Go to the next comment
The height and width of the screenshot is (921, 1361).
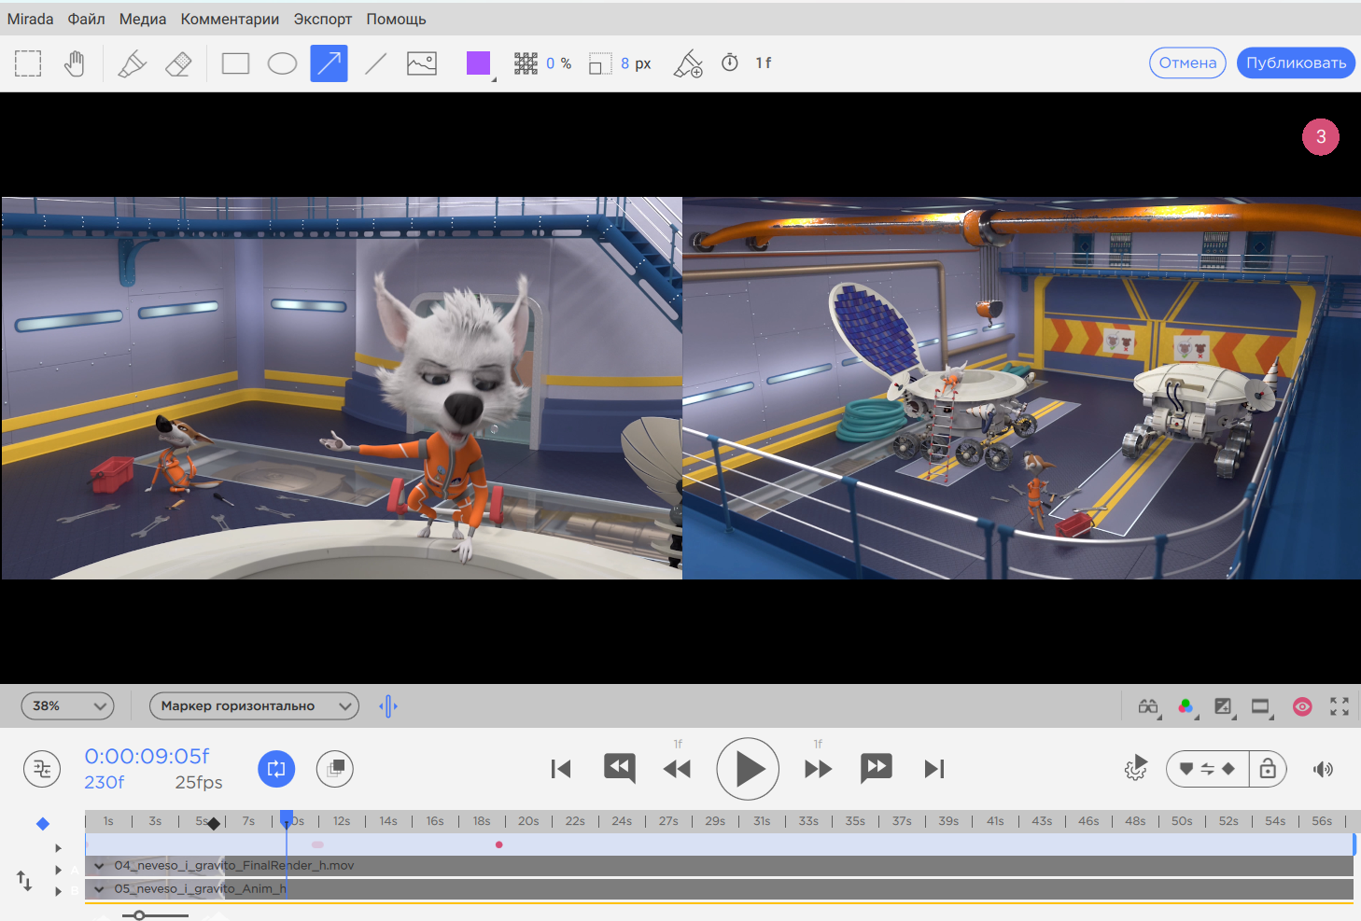click(877, 768)
